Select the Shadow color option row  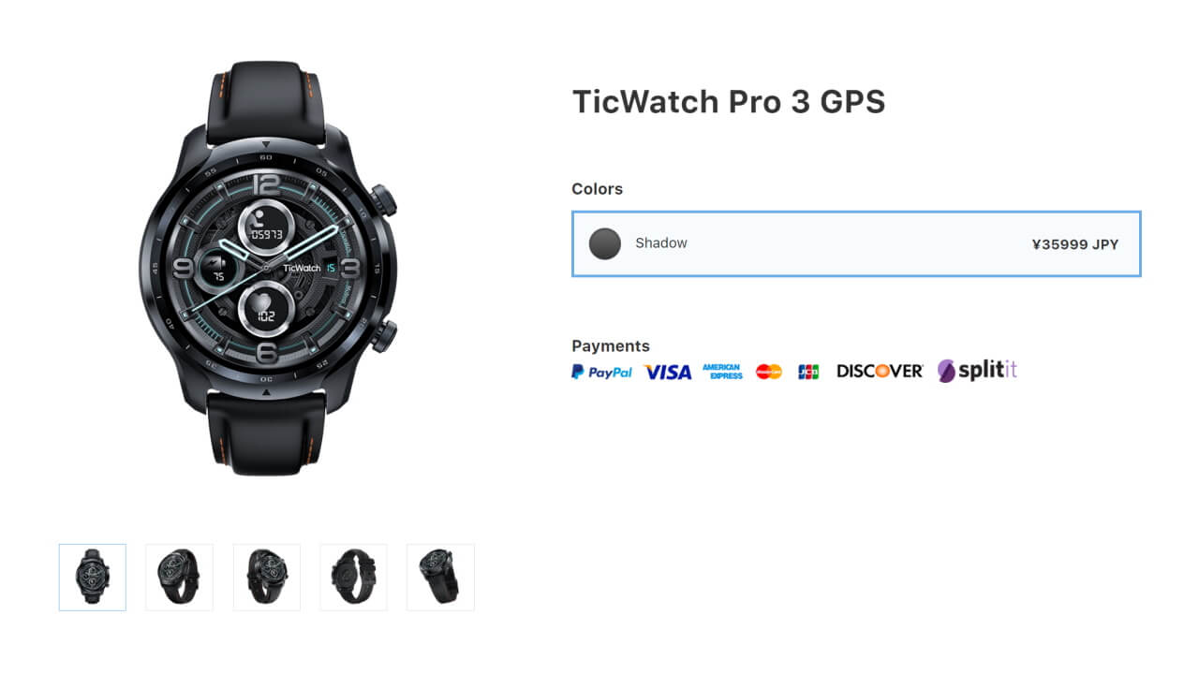point(856,244)
